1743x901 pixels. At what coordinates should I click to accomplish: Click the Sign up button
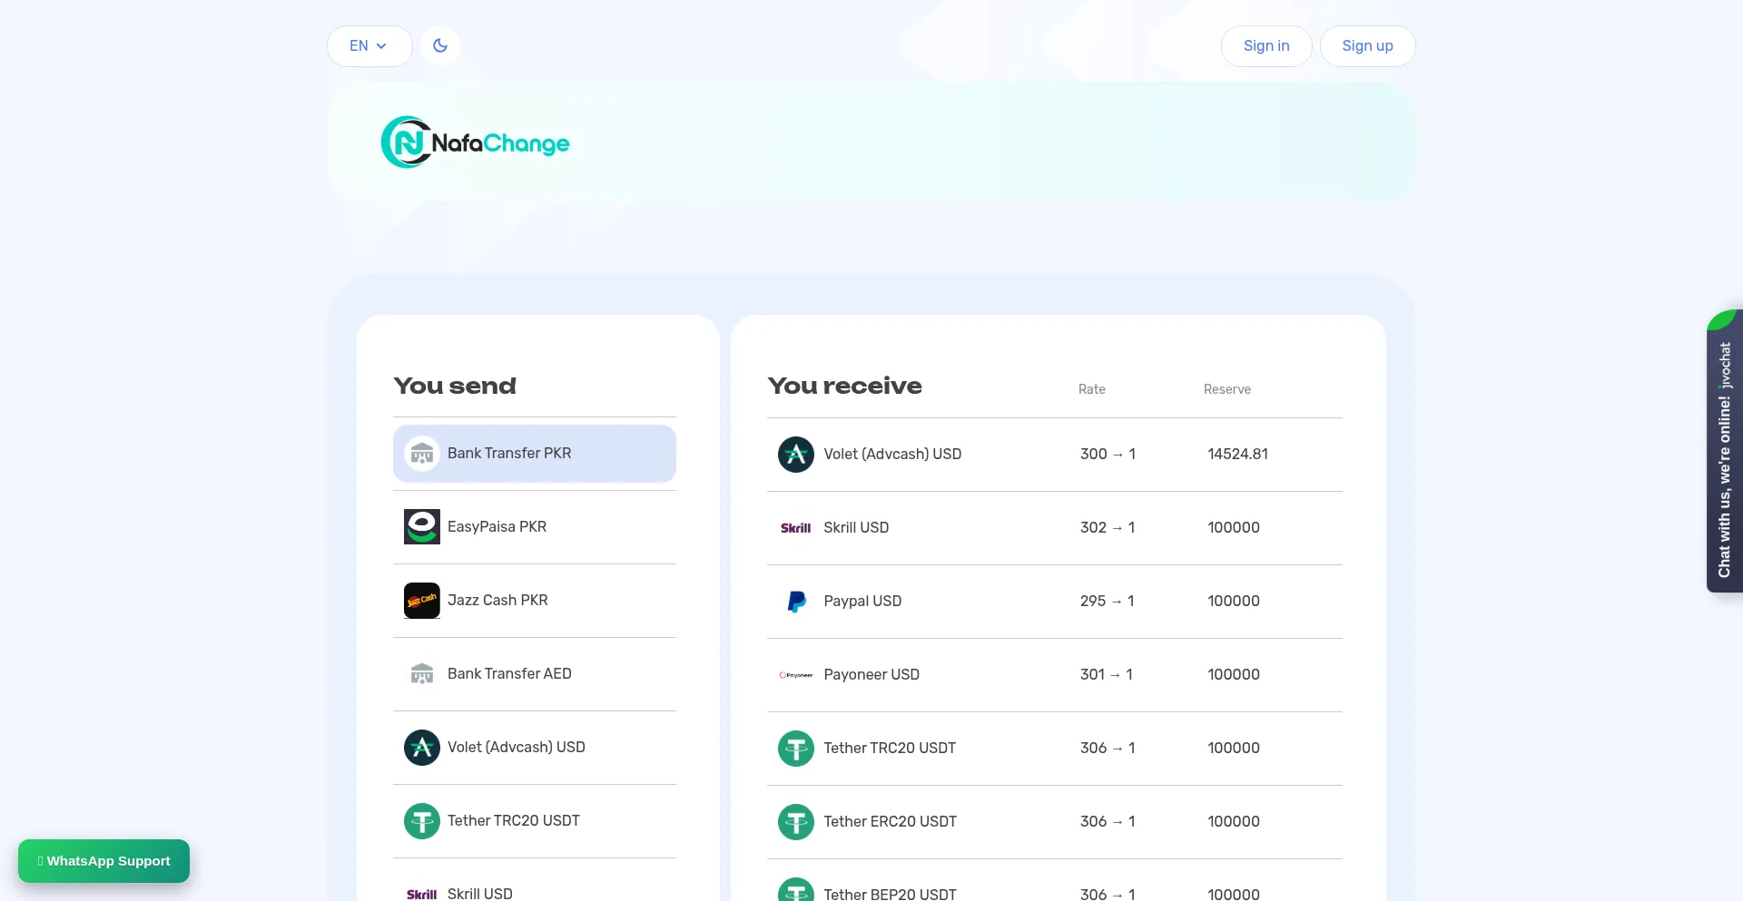tap(1366, 45)
